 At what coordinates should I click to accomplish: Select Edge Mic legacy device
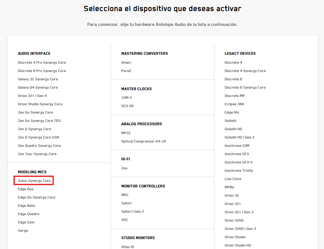point(232,112)
